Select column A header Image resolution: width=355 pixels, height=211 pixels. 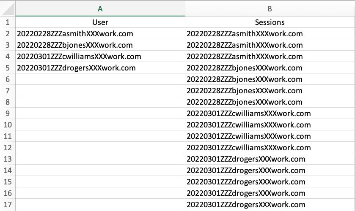point(100,8)
